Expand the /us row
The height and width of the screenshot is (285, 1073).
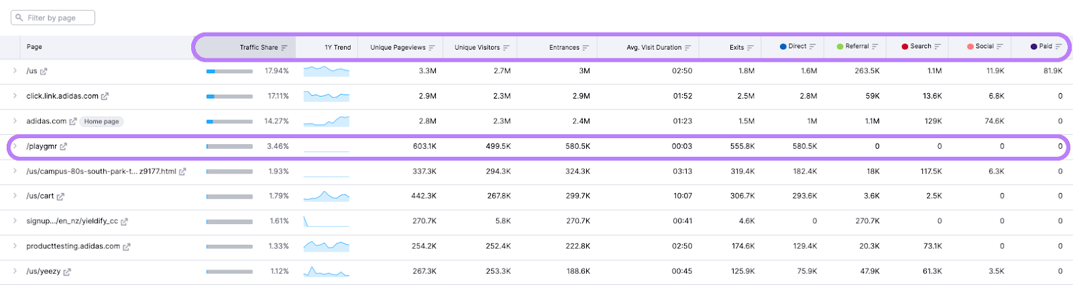click(x=15, y=70)
